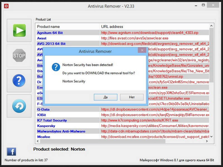
Task: Click the 'Product selected: Norton' label
Action: pyautogui.click(x=59, y=149)
